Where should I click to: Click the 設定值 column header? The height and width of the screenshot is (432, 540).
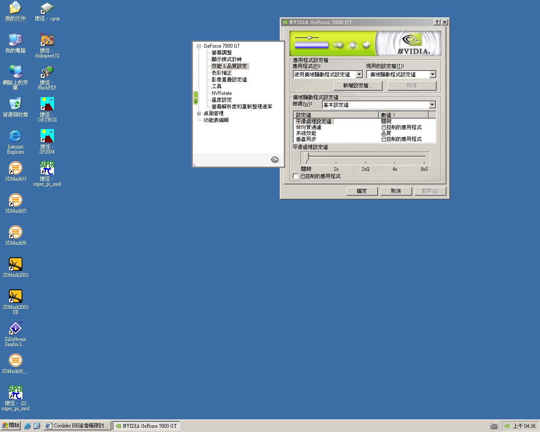pyautogui.click(x=336, y=115)
